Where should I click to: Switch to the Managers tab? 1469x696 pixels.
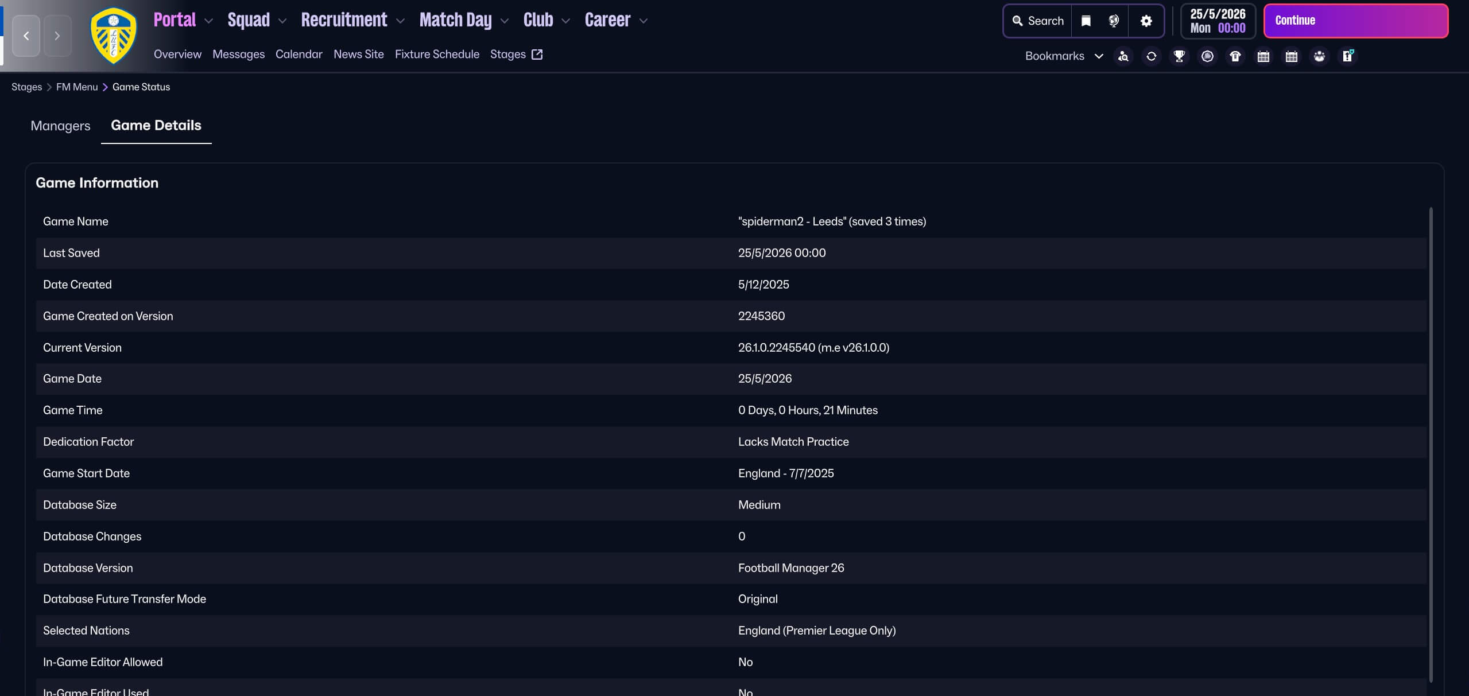pos(60,126)
